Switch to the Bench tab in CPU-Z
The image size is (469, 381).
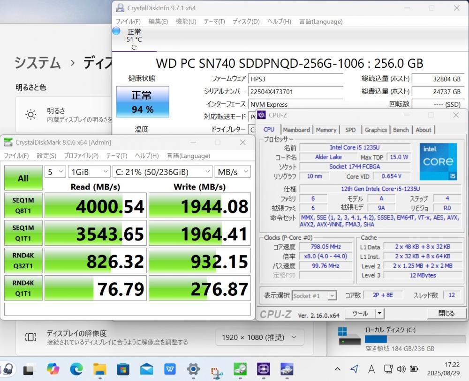tap(401, 130)
